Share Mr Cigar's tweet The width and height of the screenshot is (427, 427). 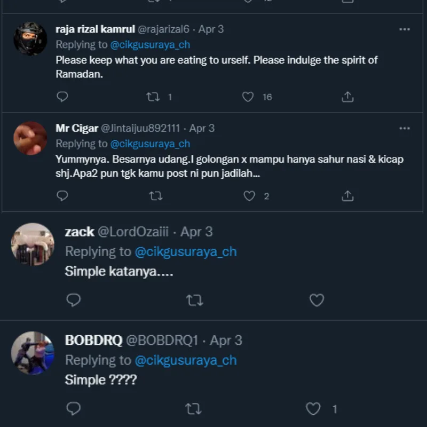[347, 196]
